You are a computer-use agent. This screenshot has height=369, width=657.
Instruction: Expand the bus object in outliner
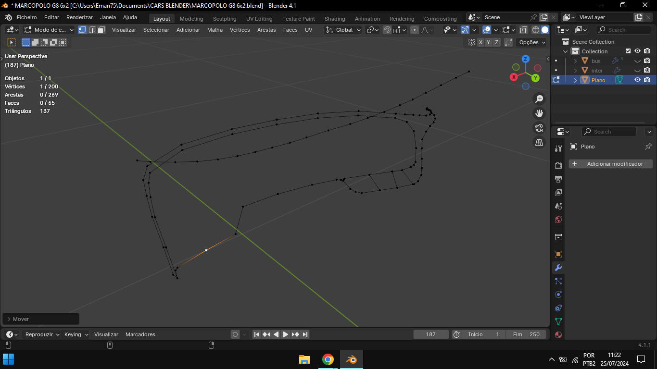[x=575, y=61]
